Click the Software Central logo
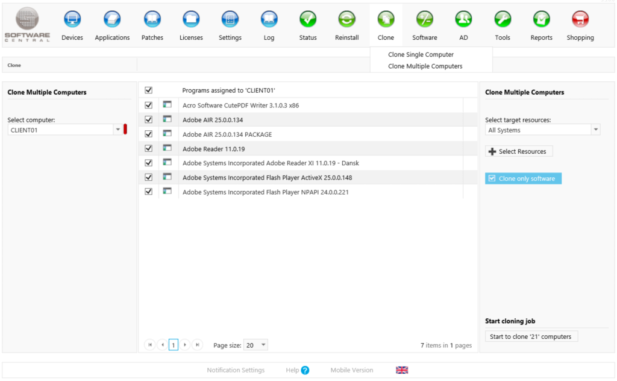Screen dimensions: 617x381 pos(27,24)
